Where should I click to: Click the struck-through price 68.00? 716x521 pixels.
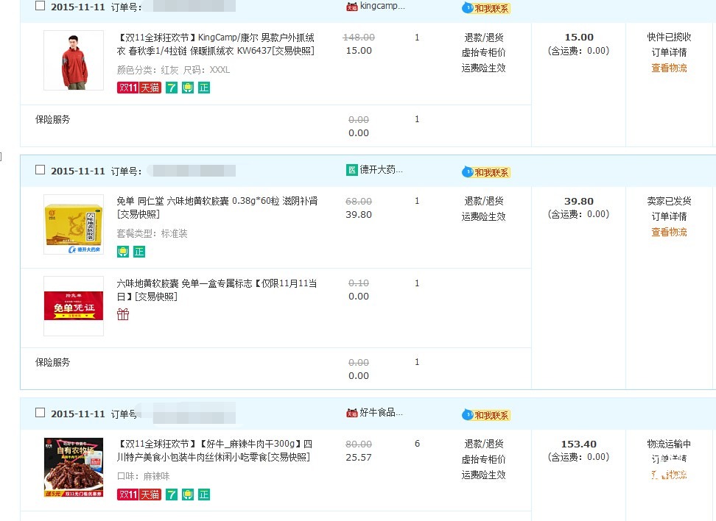[359, 201]
